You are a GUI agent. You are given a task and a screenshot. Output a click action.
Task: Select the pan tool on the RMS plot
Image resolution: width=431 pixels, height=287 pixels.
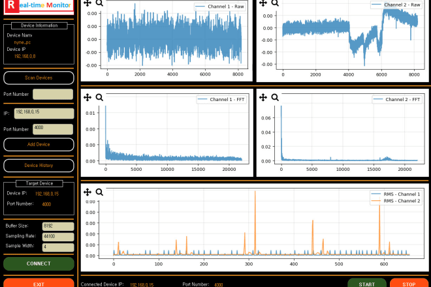[x=87, y=192]
